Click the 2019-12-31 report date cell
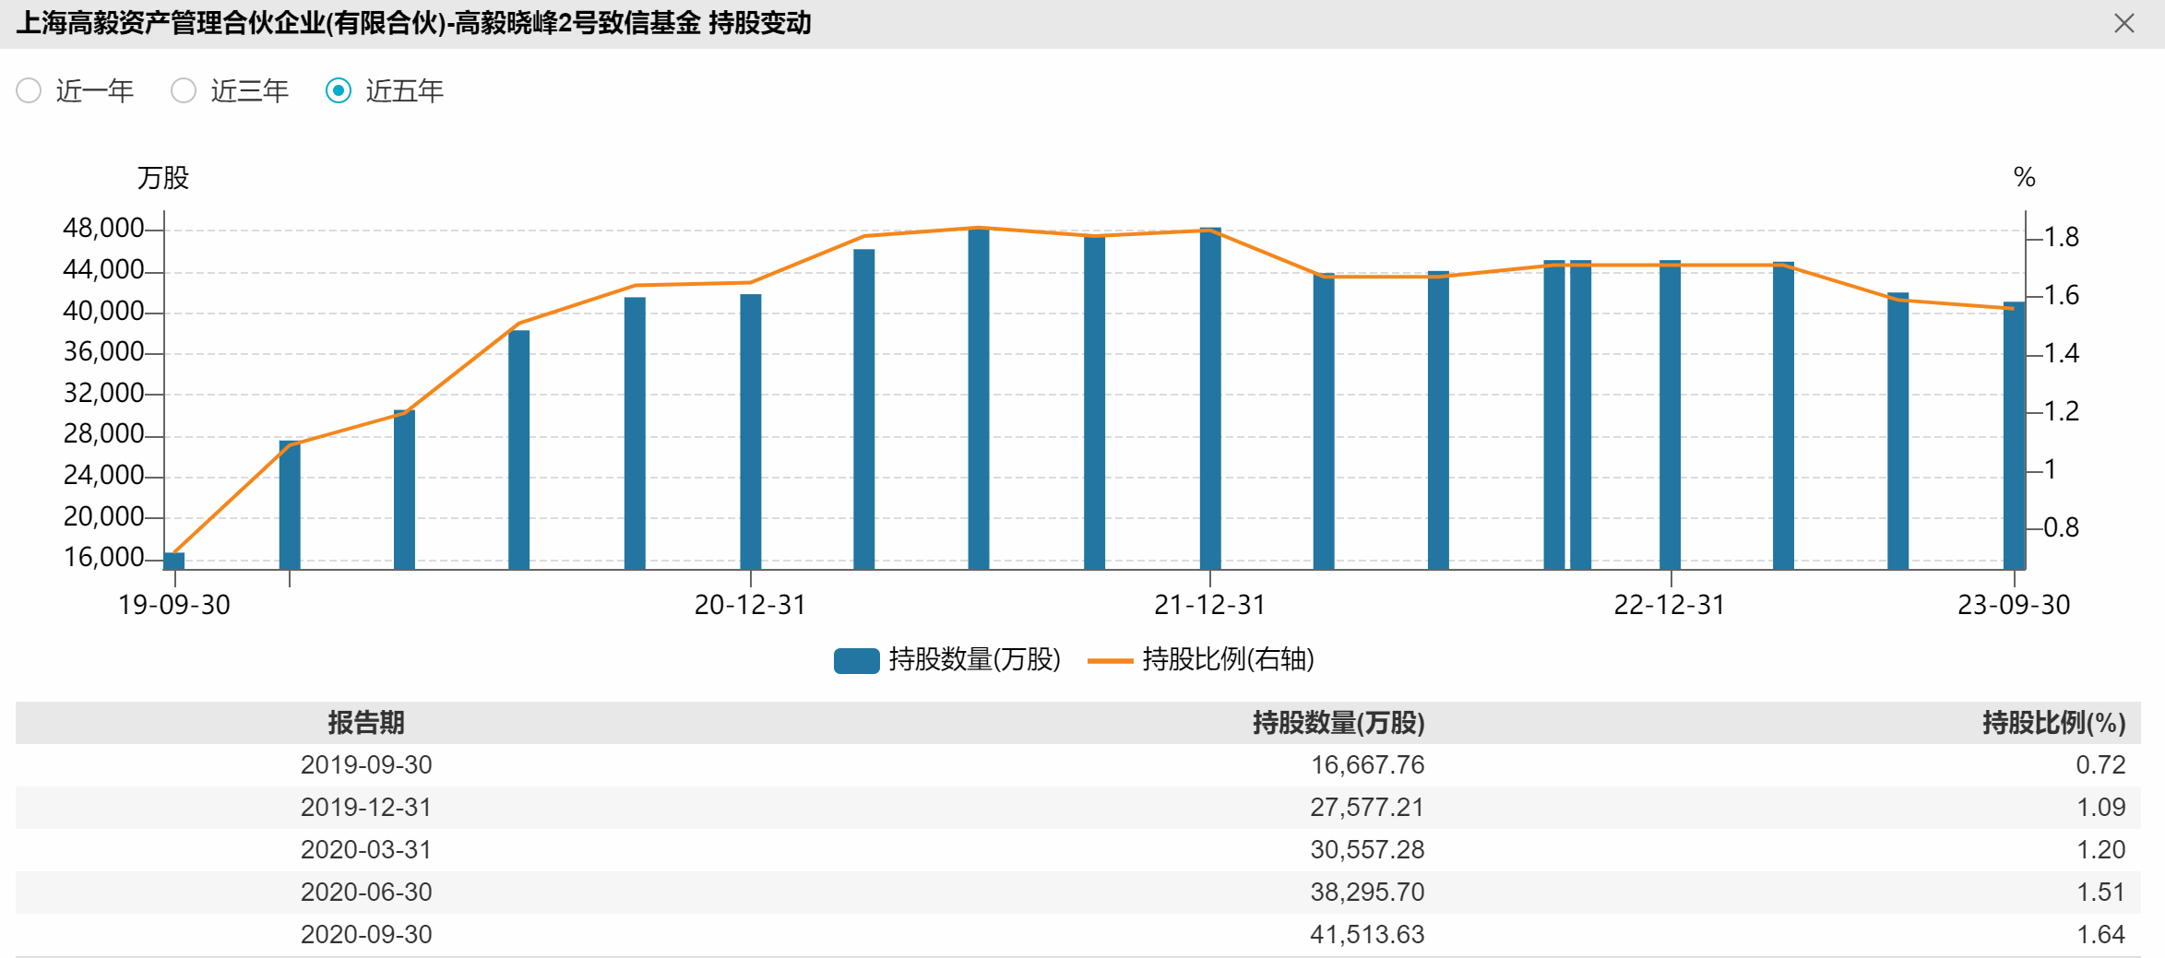2165x958 pixels. click(x=366, y=808)
